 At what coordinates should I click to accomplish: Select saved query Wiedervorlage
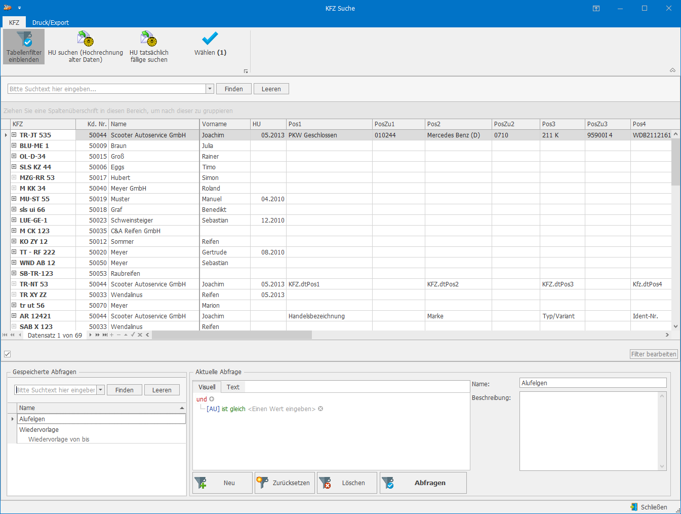pyautogui.click(x=102, y=429)
